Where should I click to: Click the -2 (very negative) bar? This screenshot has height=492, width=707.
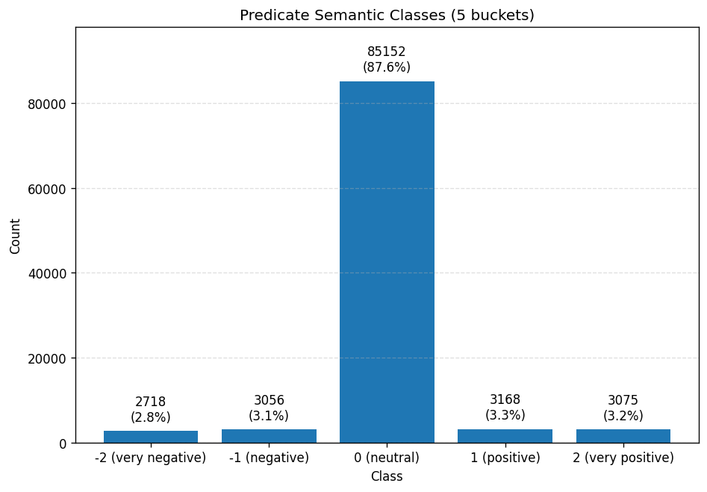click(x=151, y=437)
